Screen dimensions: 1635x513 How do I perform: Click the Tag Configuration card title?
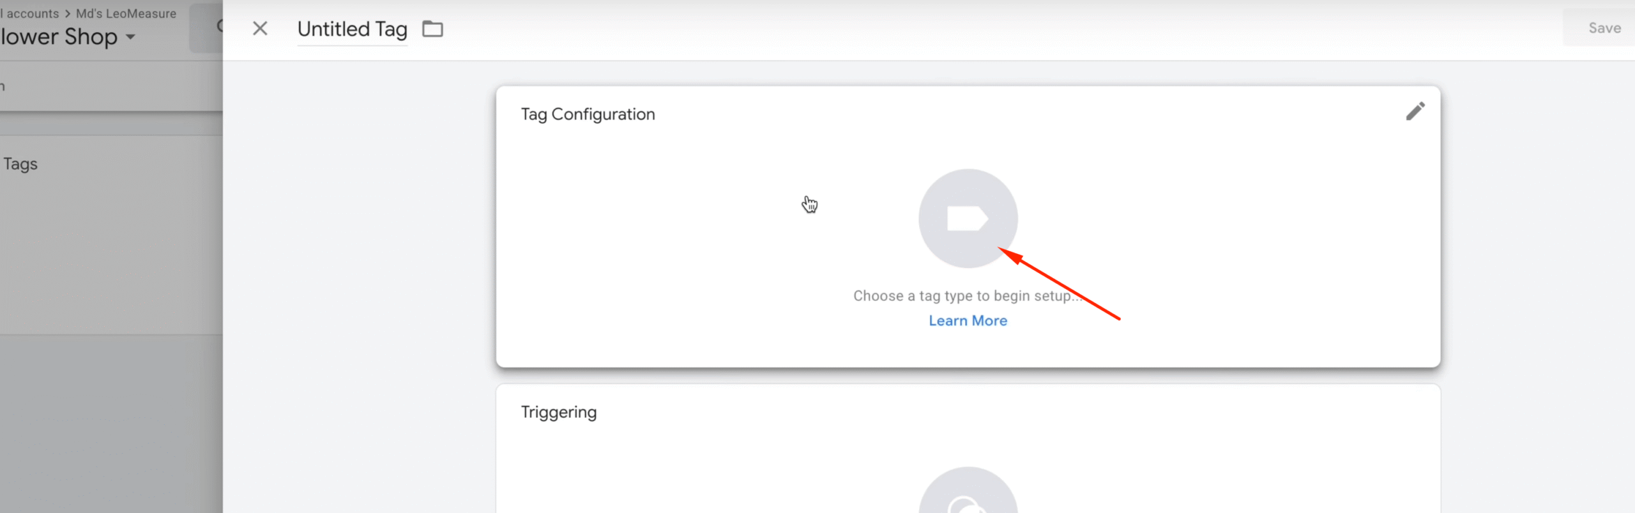[588, 114]
